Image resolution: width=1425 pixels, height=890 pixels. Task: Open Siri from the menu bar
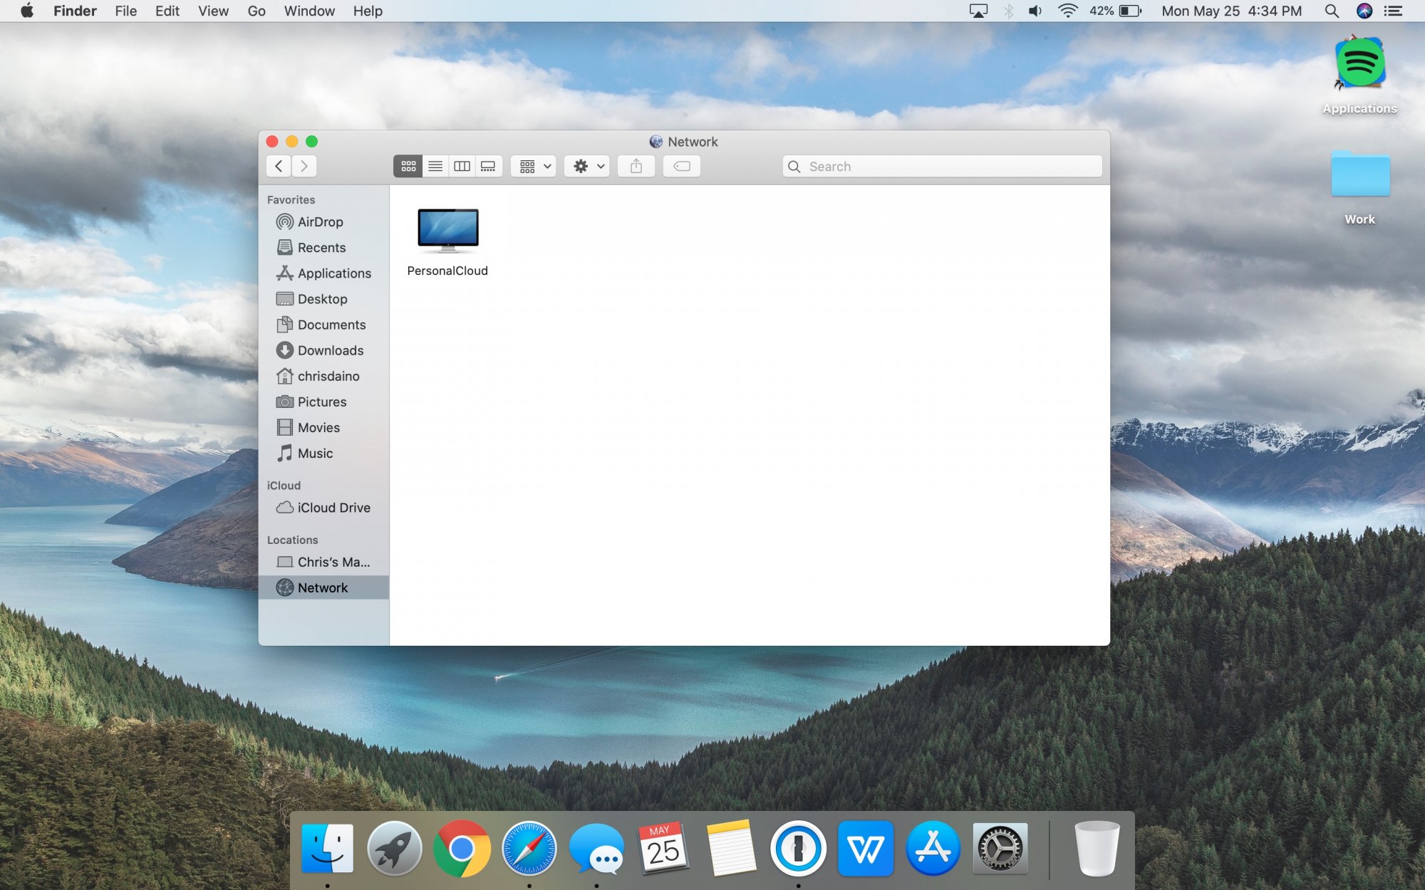click(1364, 11)
